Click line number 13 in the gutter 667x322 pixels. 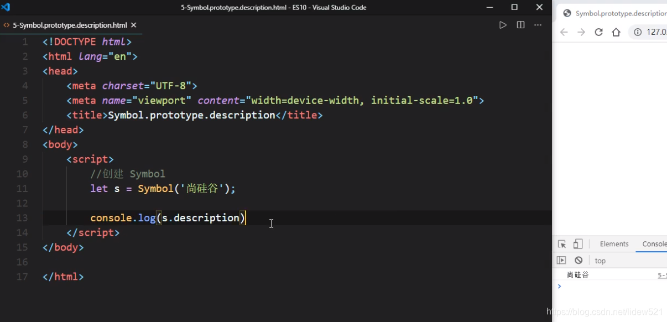coord(22,218)
